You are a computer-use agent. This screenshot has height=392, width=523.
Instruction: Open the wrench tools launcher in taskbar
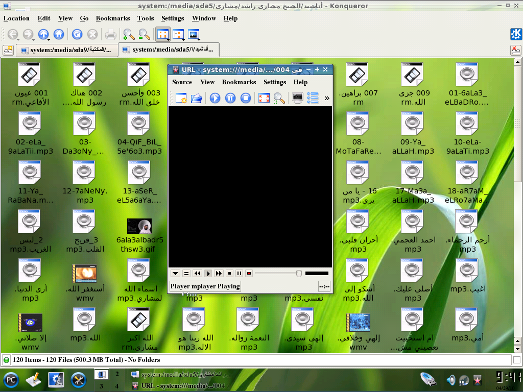tap(79, 380)
